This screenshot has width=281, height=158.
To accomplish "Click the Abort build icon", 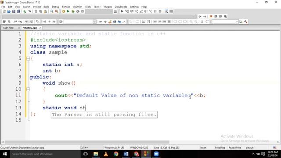I will pyautogui.click(x=83, y=11).
